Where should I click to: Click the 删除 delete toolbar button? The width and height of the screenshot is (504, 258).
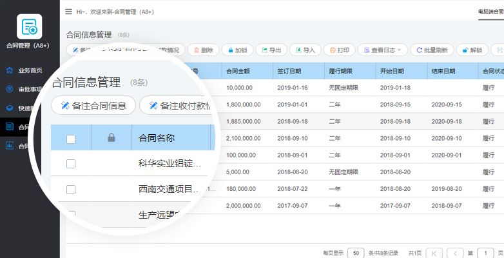click(202, 50)
